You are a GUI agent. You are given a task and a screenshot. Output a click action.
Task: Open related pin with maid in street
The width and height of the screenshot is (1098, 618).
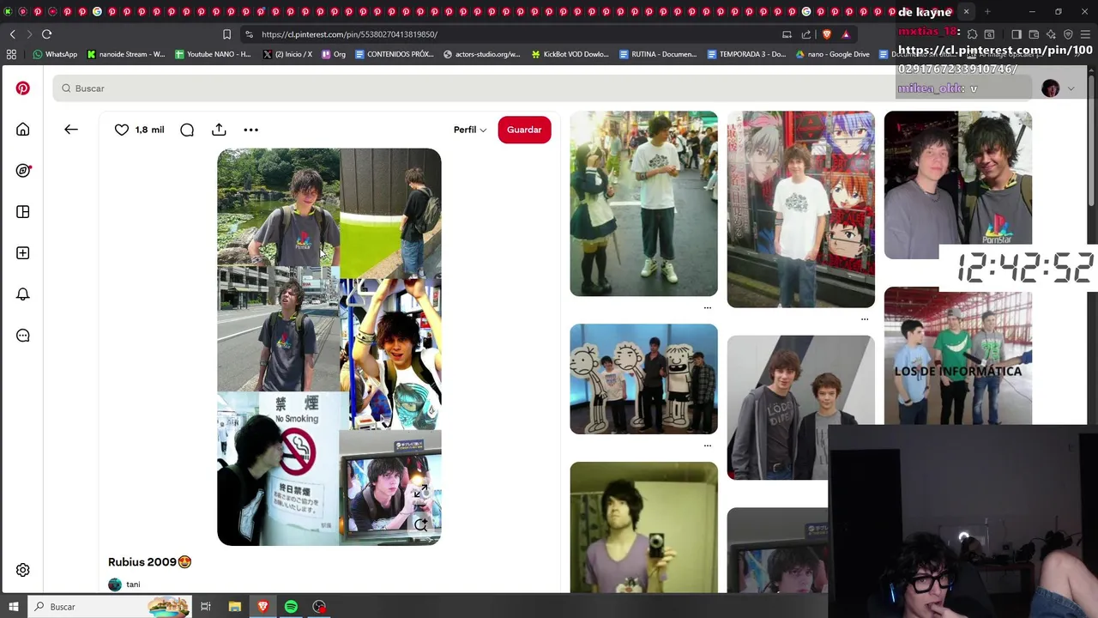pyautogui.click(x=644, y=203)
